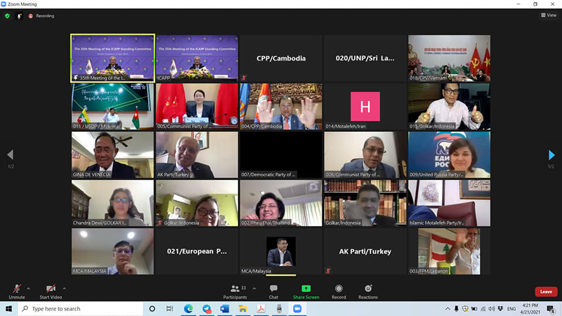The image size is (562, 316).
Task: Open File Explorer from taskbar
Action: click(x=242, y=308)
